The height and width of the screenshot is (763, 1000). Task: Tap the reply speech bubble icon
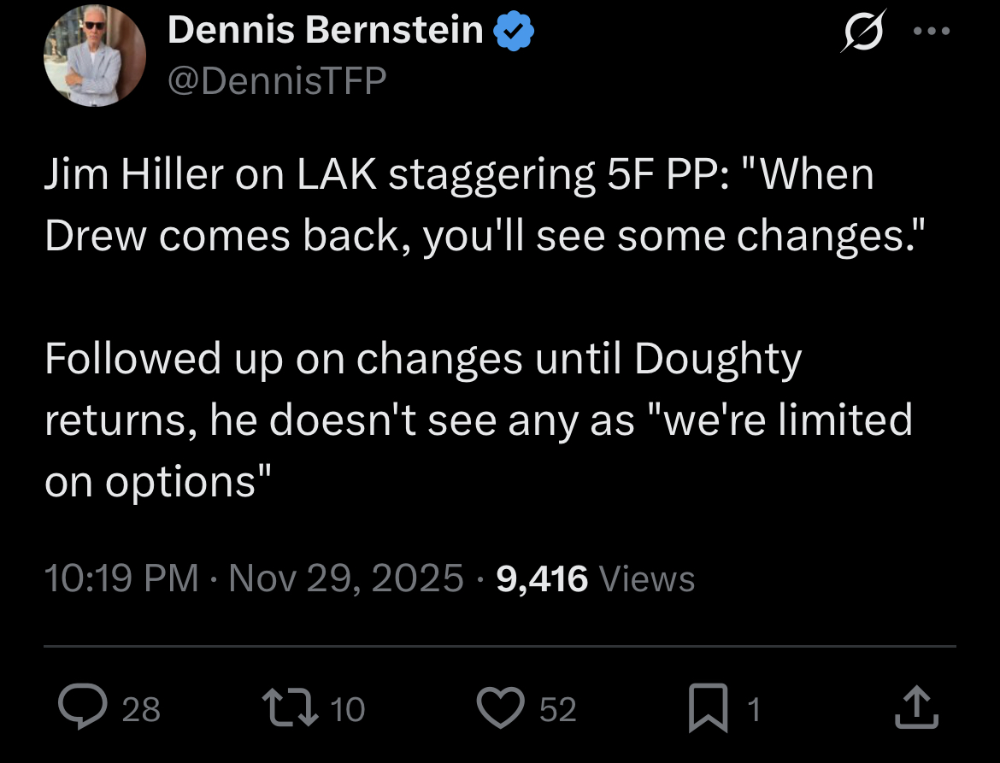(x=83, y=708)
